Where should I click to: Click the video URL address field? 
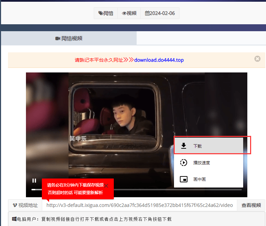coord(139,205)
